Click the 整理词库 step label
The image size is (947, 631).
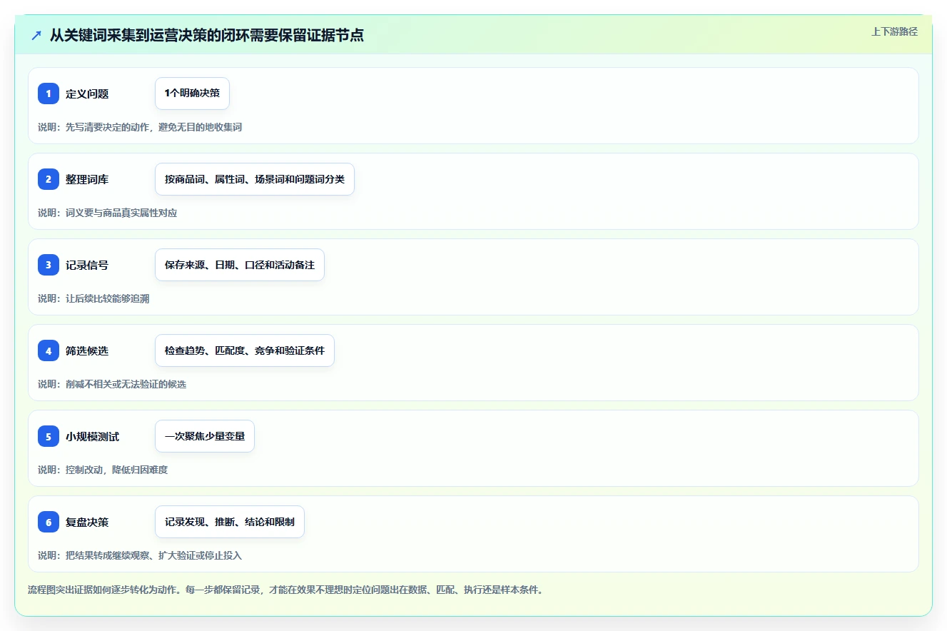(x=87, y=179)
